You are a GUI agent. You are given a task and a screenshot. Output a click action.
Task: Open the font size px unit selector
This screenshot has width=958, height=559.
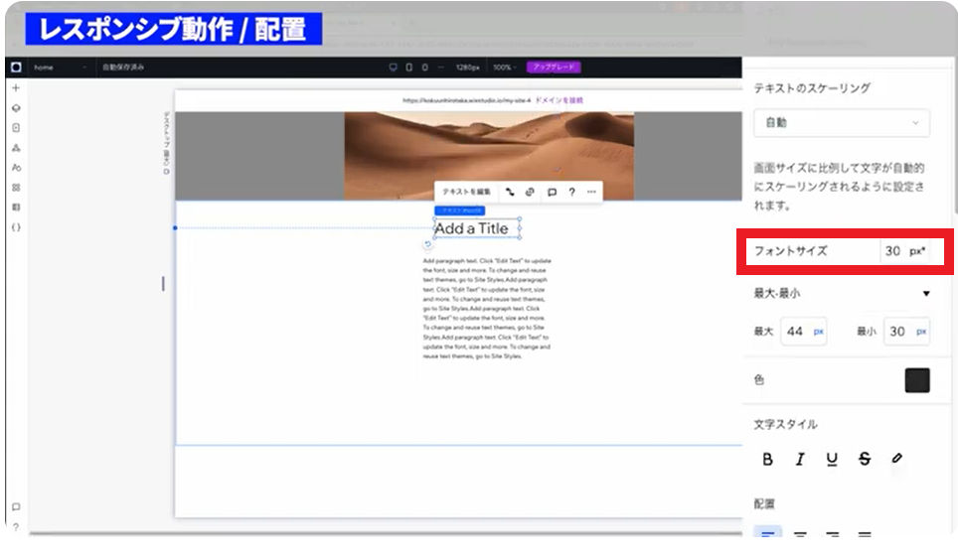click(917, 251)
